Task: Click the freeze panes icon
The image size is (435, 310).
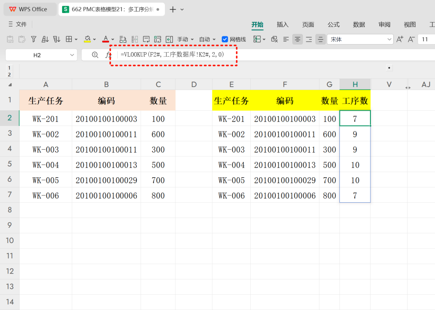Action: click(x=257, y=39)
